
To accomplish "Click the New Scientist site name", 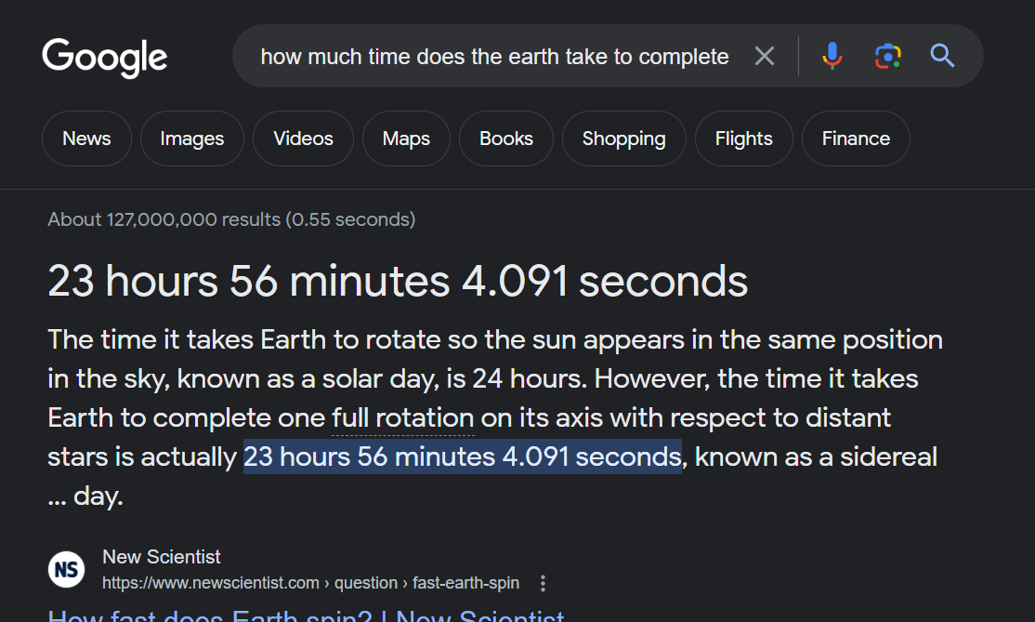I will coord(162,557).
